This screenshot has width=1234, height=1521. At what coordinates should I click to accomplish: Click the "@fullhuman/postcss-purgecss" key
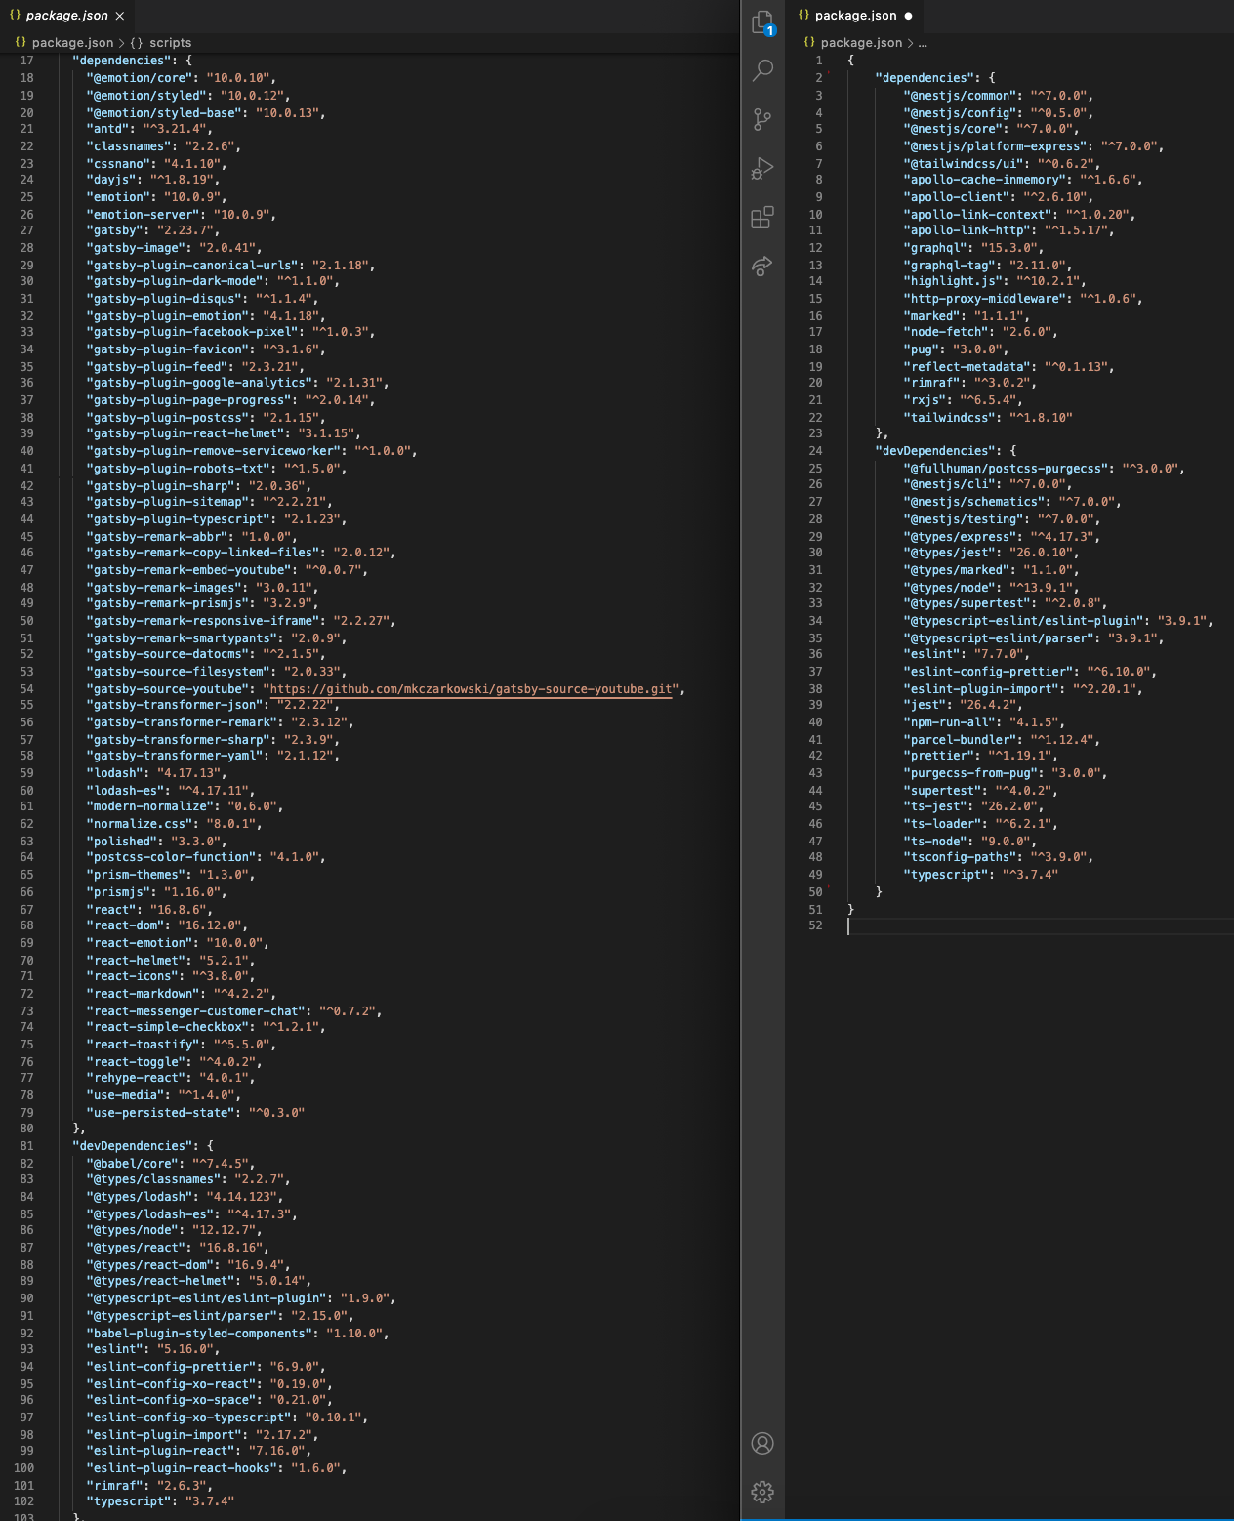point(1007,469)
